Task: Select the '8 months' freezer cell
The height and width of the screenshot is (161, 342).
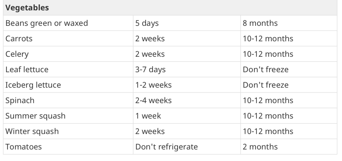Action: click(260, 23)
